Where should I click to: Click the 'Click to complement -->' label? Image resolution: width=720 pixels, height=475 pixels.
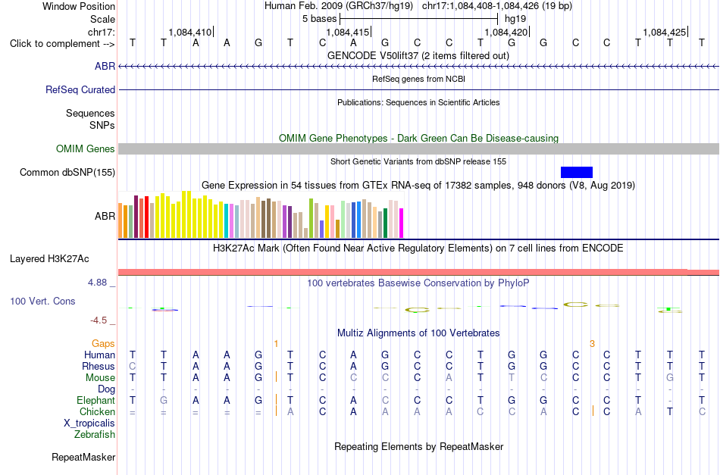click(62, 44)
